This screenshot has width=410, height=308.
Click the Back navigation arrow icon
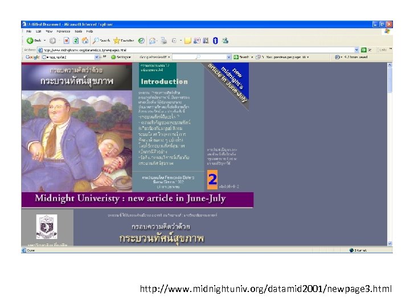30,40
